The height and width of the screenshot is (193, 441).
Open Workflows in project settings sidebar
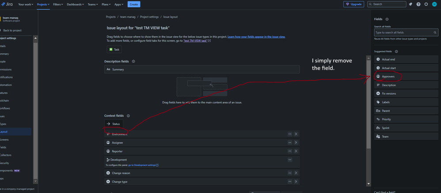5,108
